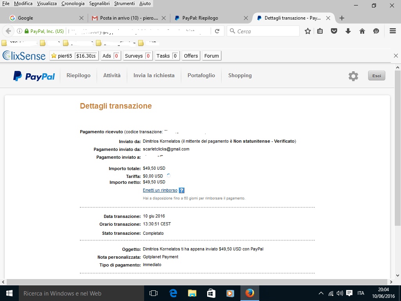Go to the home page icon

[362, 31]
